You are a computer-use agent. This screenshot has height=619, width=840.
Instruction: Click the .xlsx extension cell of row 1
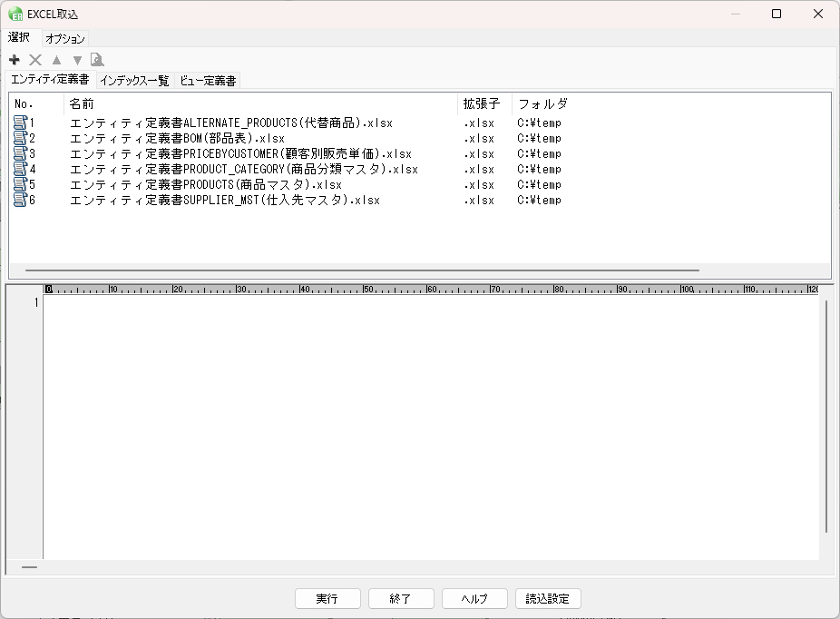click(479, 123)
